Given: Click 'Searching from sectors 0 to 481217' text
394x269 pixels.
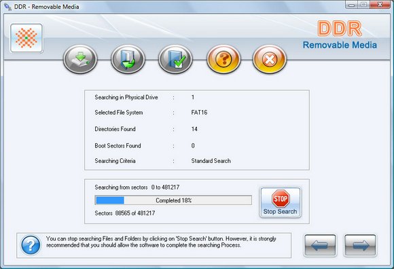Looking at the screenshot, I should point(137,187).
